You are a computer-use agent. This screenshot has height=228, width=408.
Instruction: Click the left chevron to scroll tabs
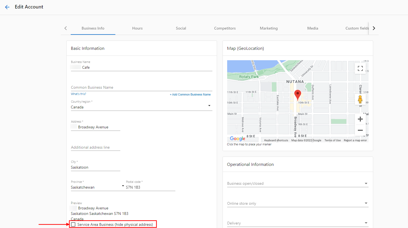click(65, 28)
